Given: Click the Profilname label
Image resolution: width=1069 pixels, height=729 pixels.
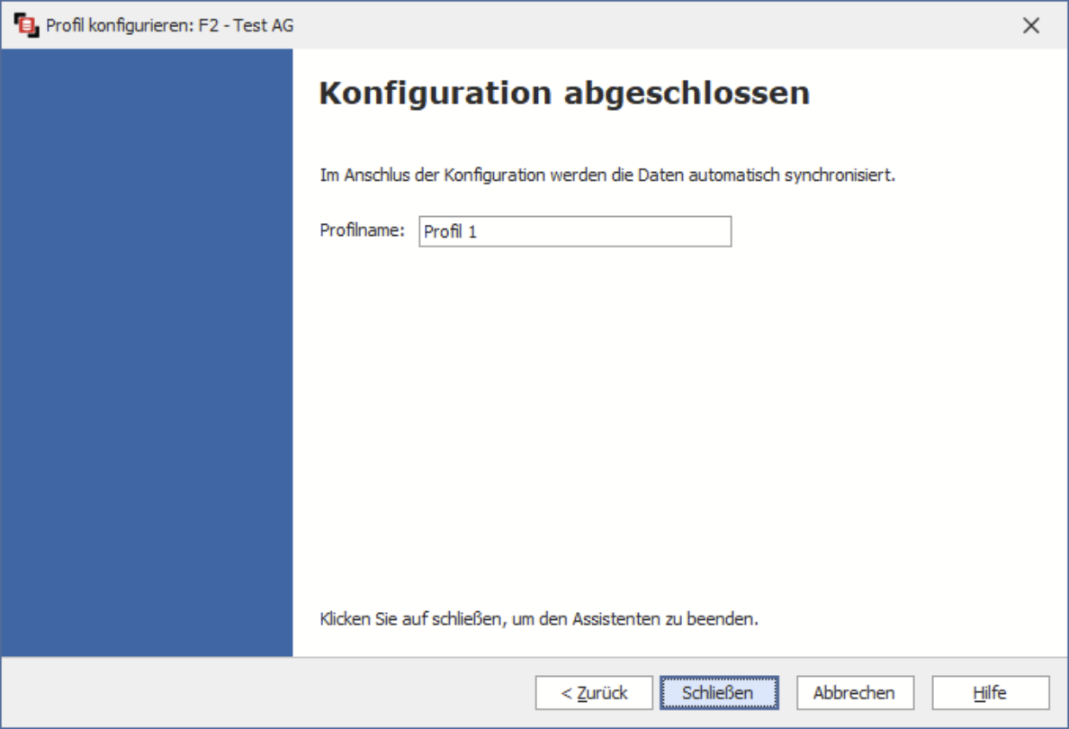Looking at the screenshot, I should (x=363, y=230).
